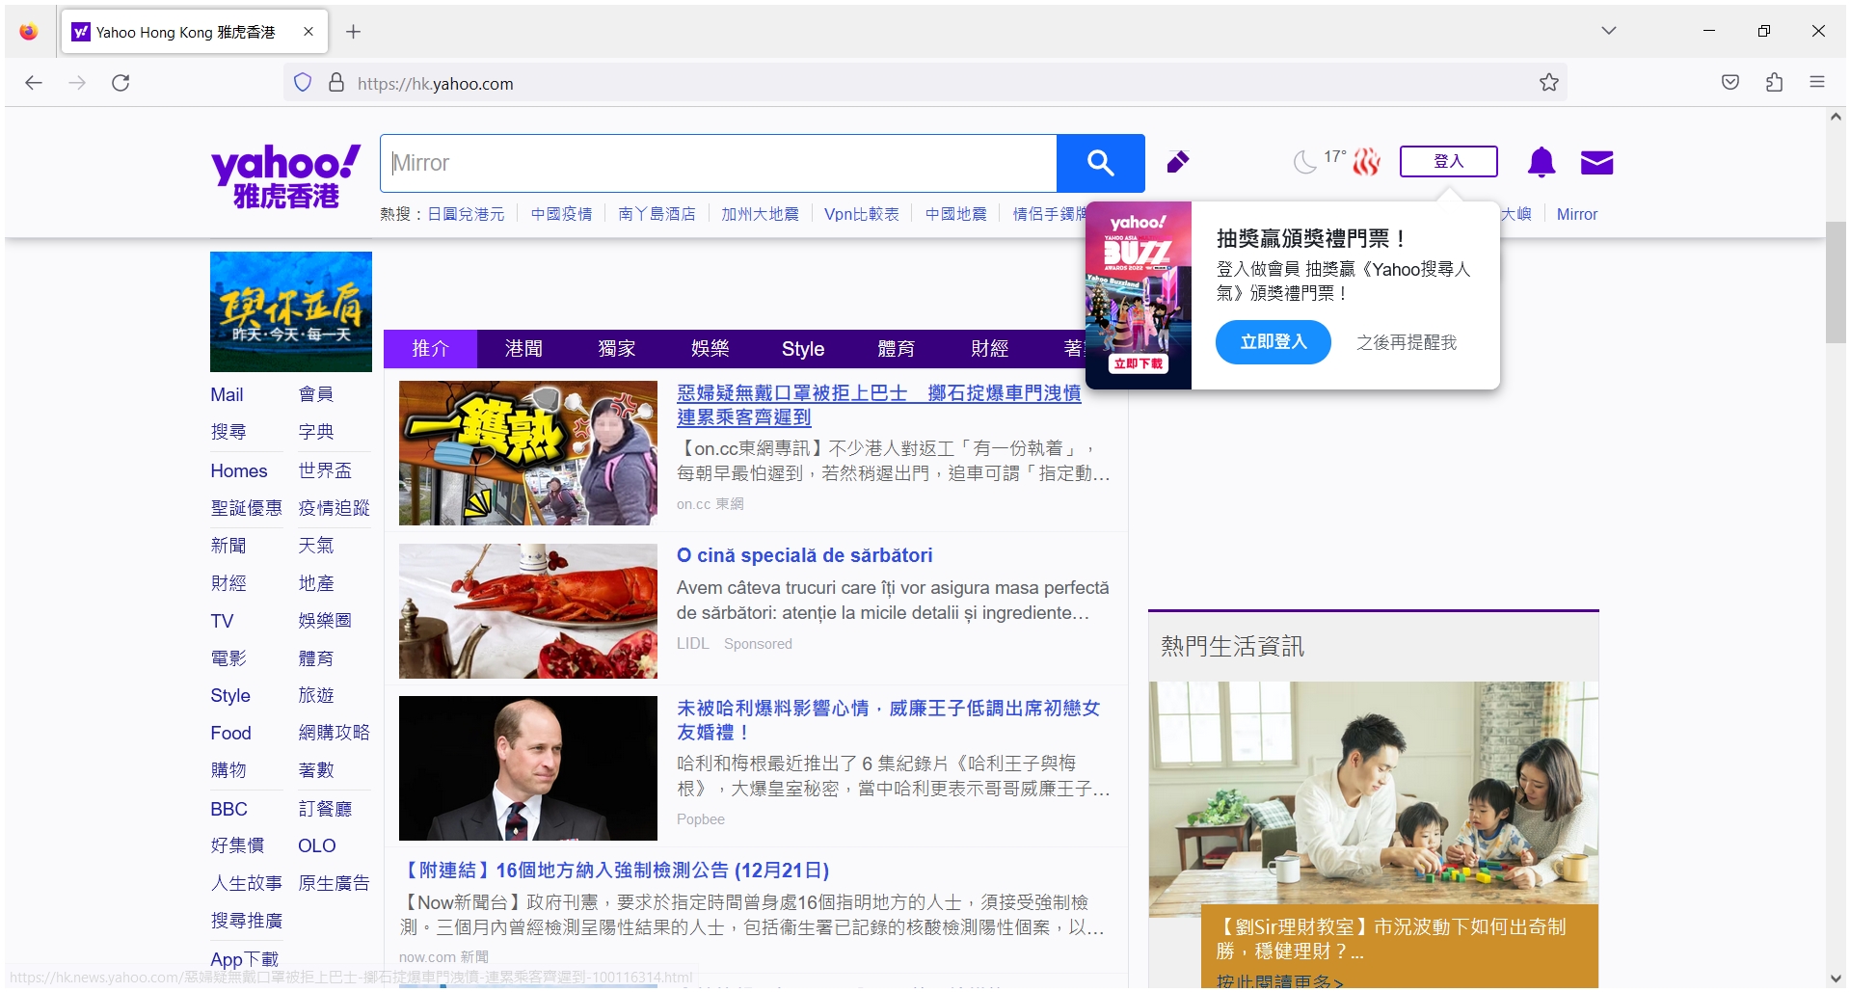1850x992 pixels.
Task: Bookmark this page with the star icon
Action: pos(1548,83)
